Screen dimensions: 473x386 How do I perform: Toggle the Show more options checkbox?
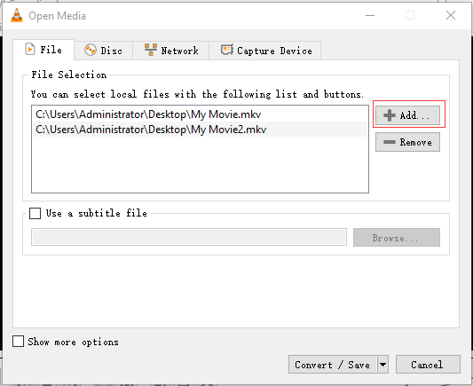click(x=18, y=342)
